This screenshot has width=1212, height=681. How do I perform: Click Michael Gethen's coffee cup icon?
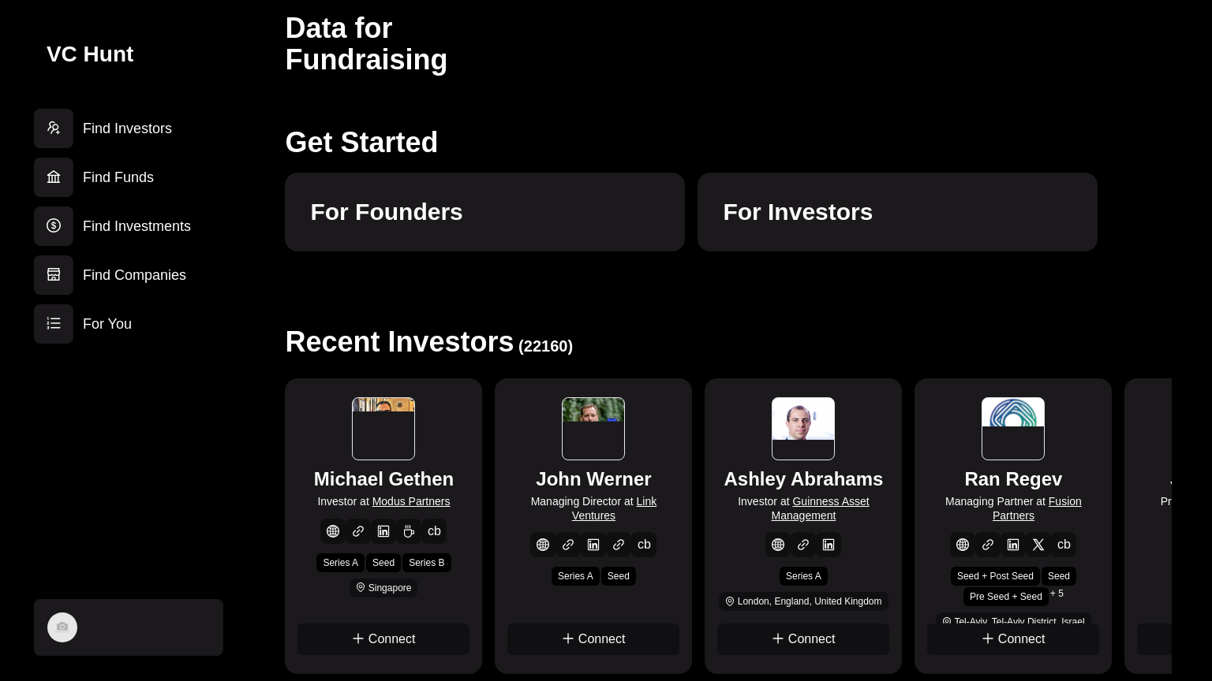tap(409, 531)
